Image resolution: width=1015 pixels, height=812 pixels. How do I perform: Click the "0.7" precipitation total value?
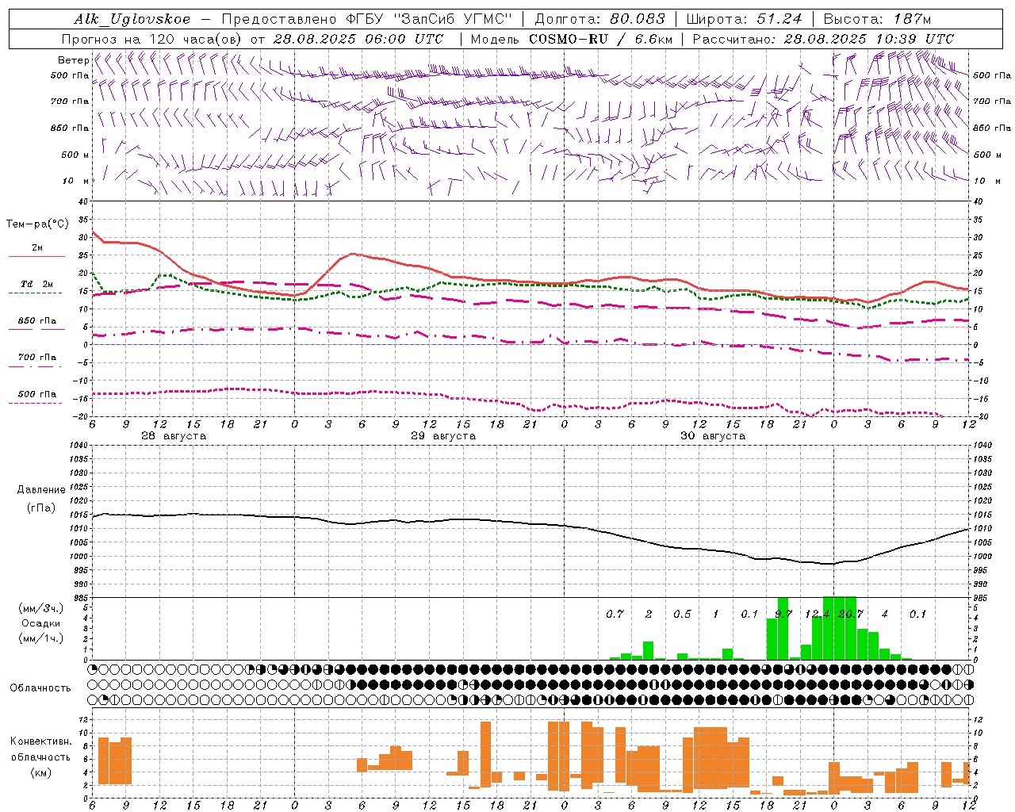(x=615, y=615)
